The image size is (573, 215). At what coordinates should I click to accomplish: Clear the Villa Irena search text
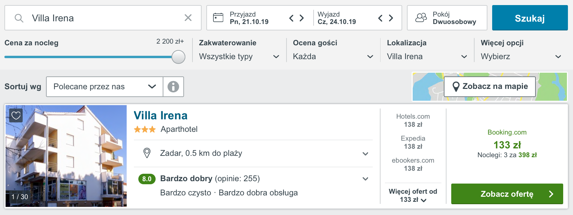pos(188,18)
